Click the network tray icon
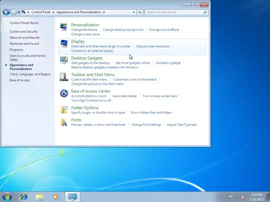Viewport: 270px width, 202px height. pos(237,197)
